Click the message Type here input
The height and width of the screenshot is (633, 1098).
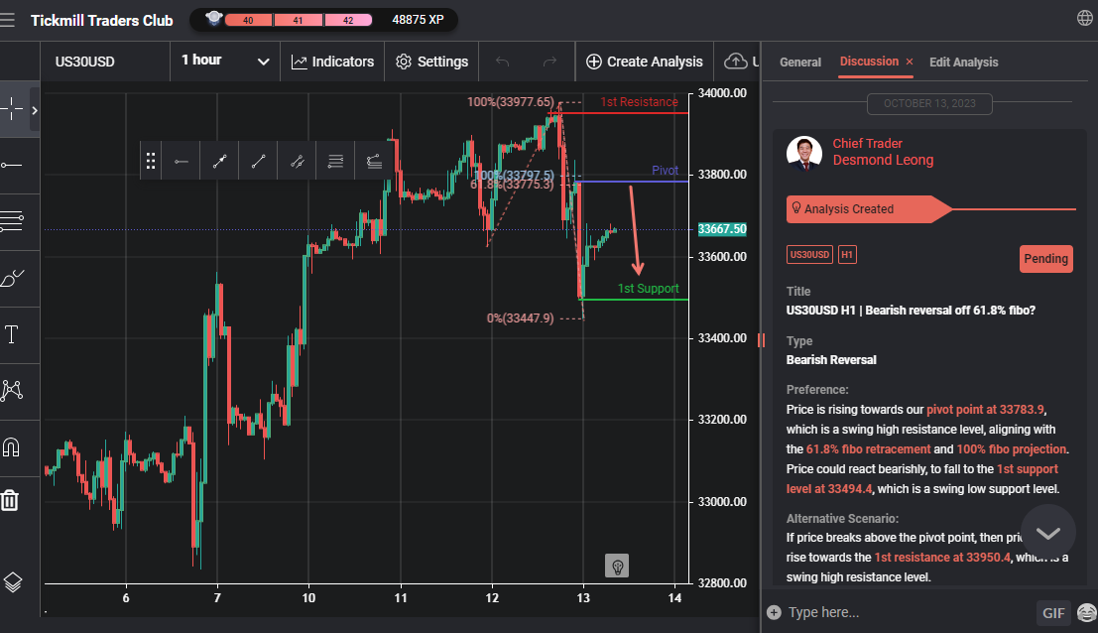pyautogui.click(x=907, y=613)
